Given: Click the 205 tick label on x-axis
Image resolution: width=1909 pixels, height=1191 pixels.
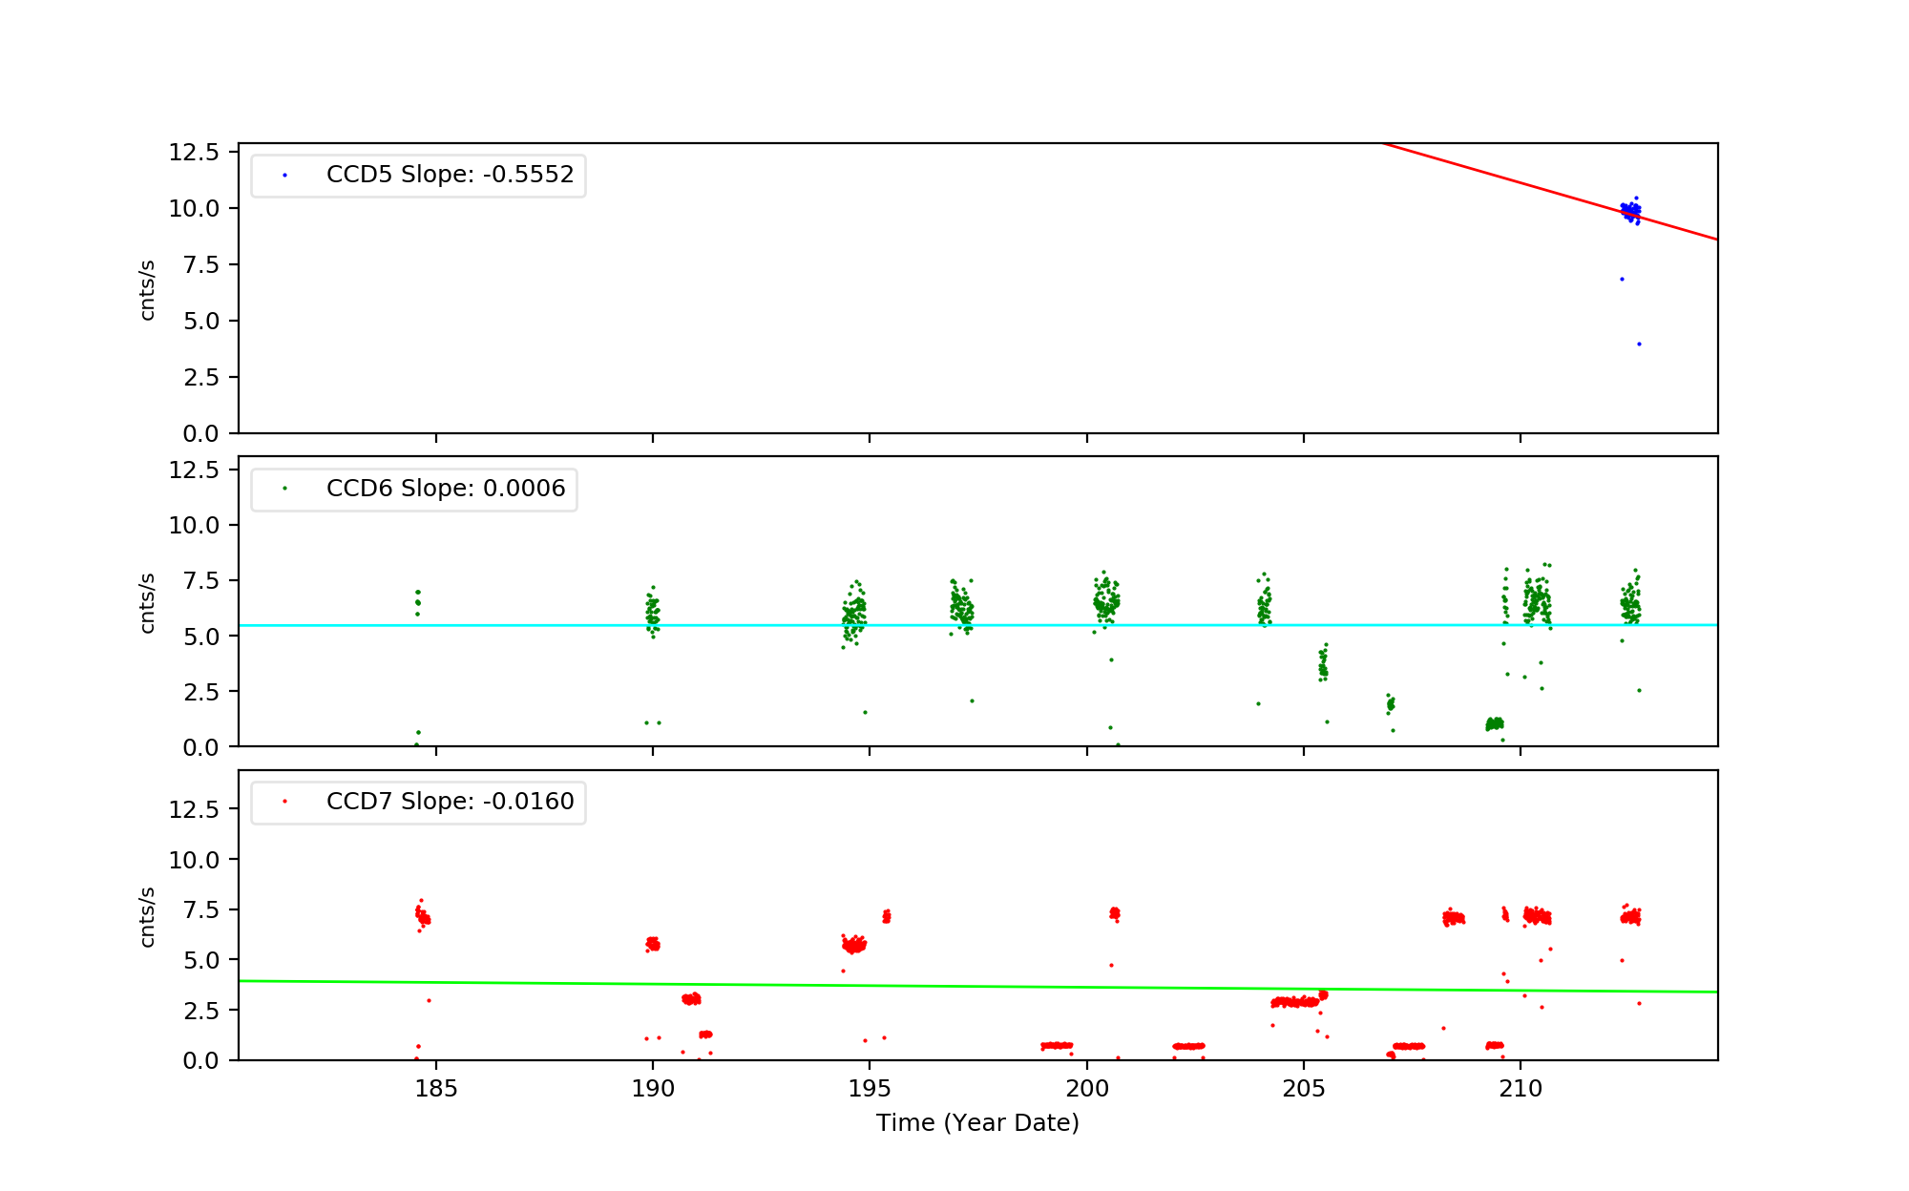Looking at the screenshot, I should pos(1304,1089).
